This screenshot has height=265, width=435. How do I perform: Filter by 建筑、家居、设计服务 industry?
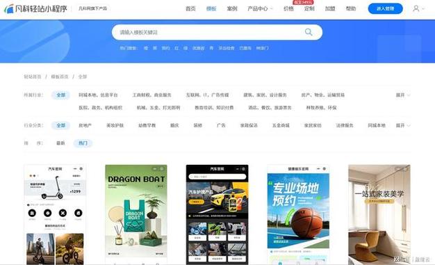pos(265,95)
